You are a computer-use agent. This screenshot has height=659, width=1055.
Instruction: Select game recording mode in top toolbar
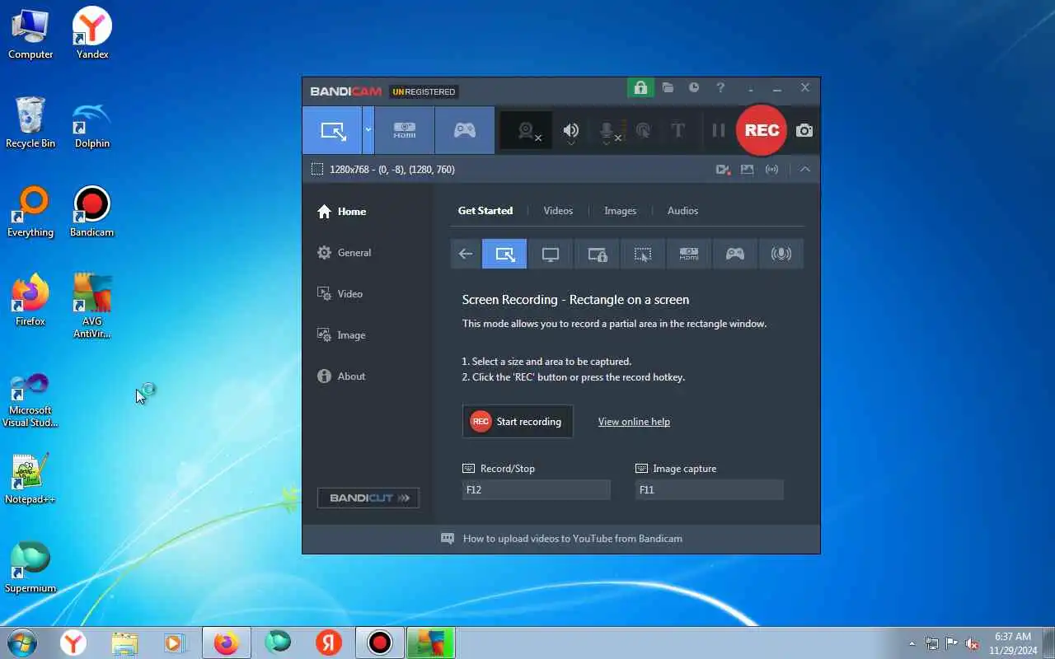tap(465, 130)
